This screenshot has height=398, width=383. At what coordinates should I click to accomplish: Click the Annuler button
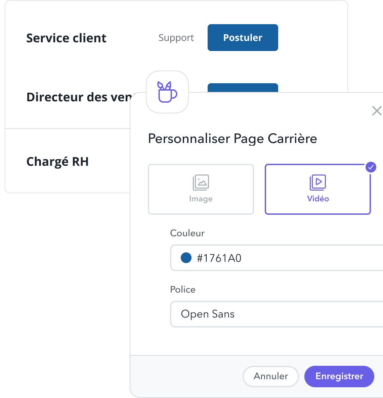(271, 376)
